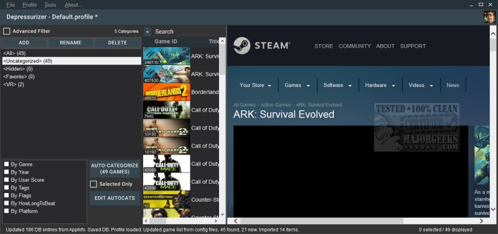Screen dimensions: 498x234
Task: Select Counter-Strike thumbnail with ID 10
Action: coord(167,199)
